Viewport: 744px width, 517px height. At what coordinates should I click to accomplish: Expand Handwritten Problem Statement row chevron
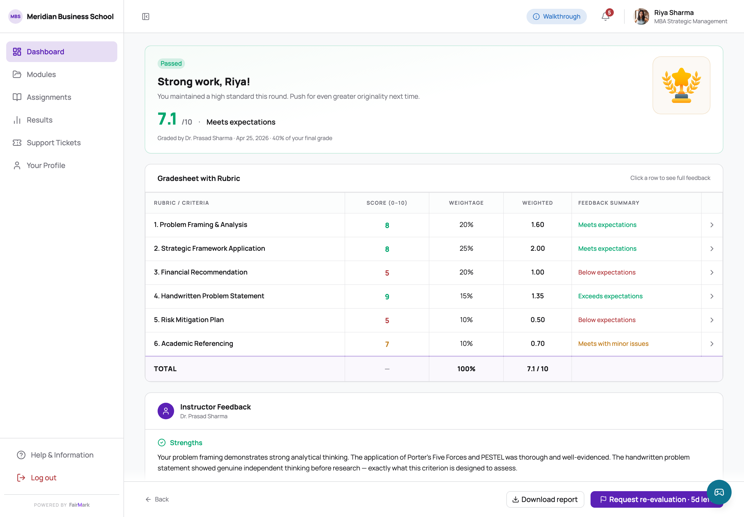[x=712, y=296]
